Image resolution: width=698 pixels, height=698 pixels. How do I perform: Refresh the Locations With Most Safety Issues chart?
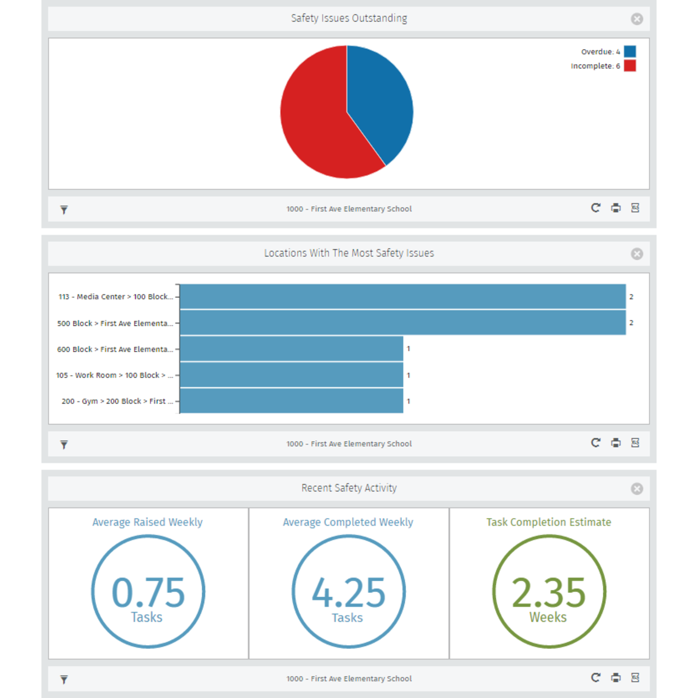click(x=595, y=443)
